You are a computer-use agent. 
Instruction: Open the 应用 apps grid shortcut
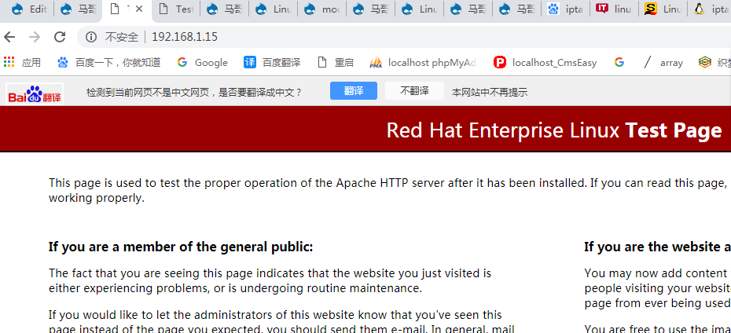point(22,62)
